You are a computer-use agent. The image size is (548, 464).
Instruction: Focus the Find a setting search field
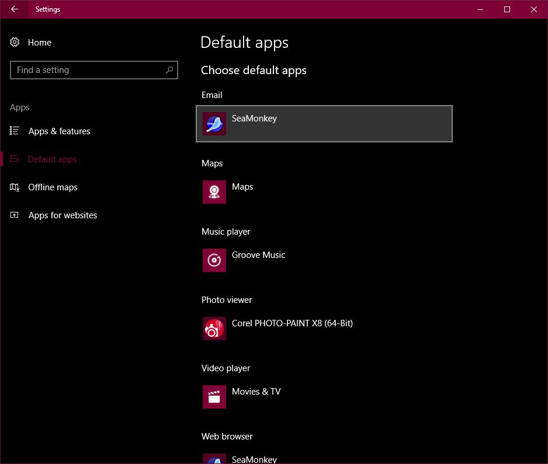(88, 70)
